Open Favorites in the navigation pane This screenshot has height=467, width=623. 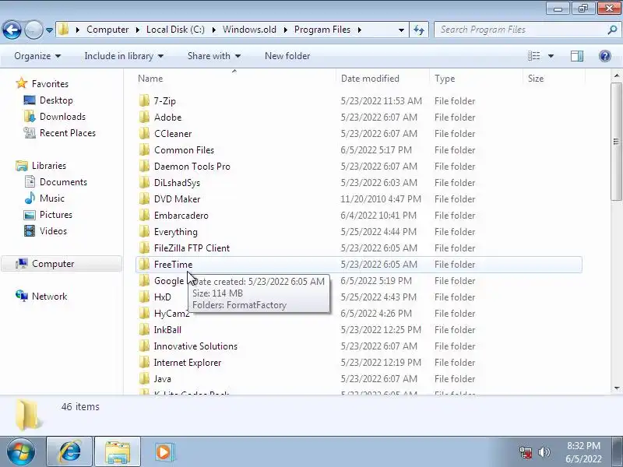(x=50, y=84)
